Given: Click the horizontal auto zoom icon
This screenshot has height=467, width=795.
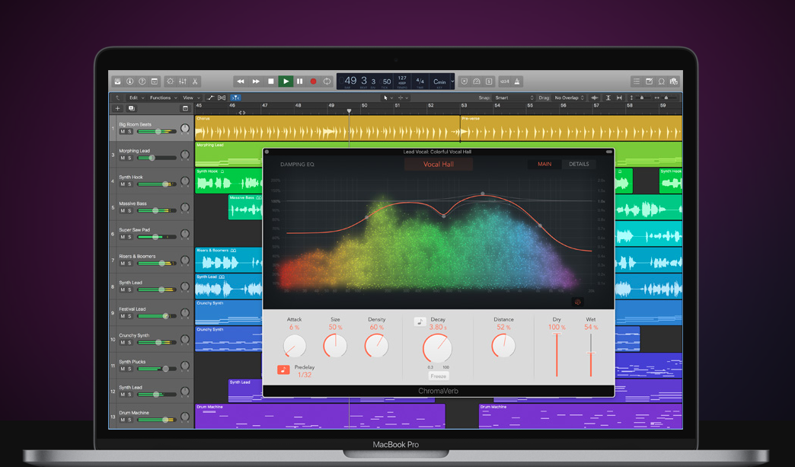Looking at the screenshot, I should coord(619,98).
